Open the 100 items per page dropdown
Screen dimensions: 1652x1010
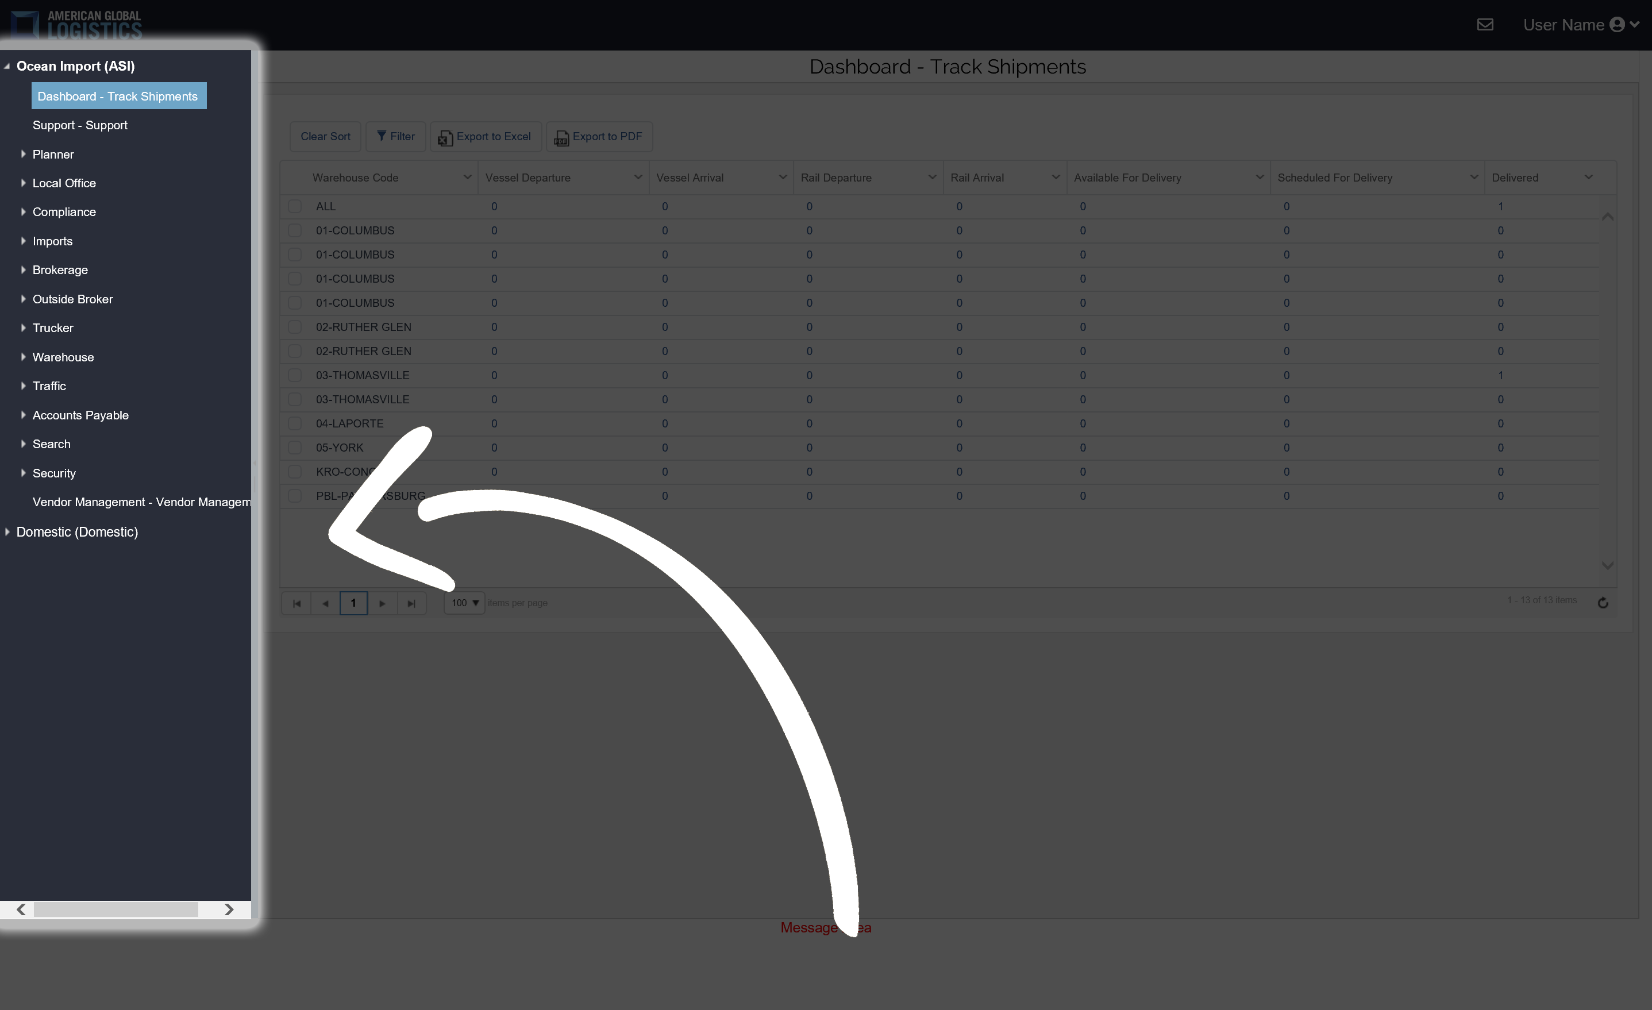click(x=464, y=603)
